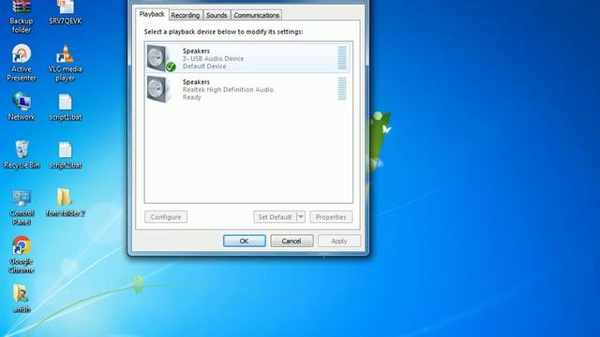
Task: Open the Recycle Bin icon
Action: tap(22, 154)
